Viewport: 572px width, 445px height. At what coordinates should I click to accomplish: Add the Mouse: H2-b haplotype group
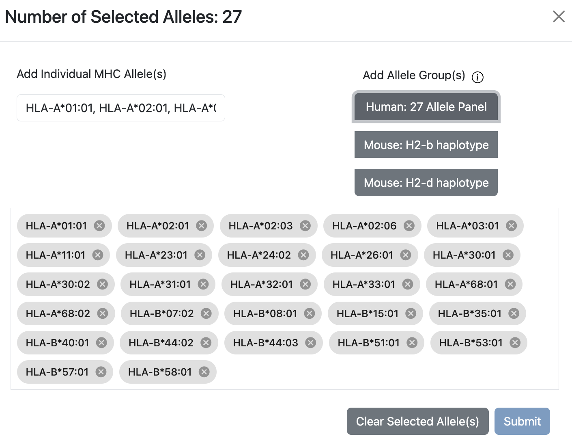426,145
